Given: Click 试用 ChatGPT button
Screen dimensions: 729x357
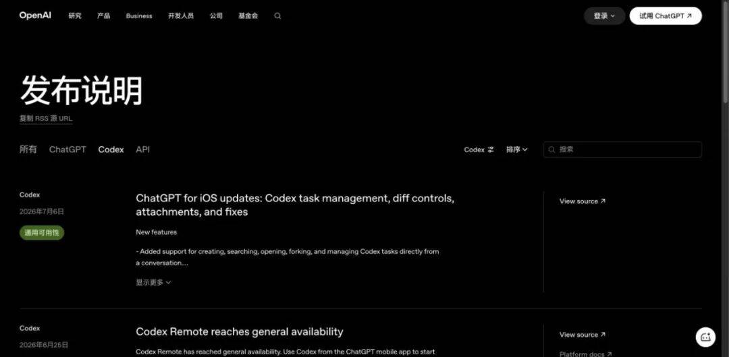Looking at the screenshot, I should (666, 15).
